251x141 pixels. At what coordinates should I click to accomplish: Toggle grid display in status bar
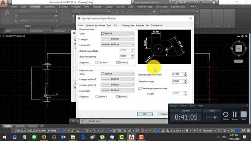60,130
